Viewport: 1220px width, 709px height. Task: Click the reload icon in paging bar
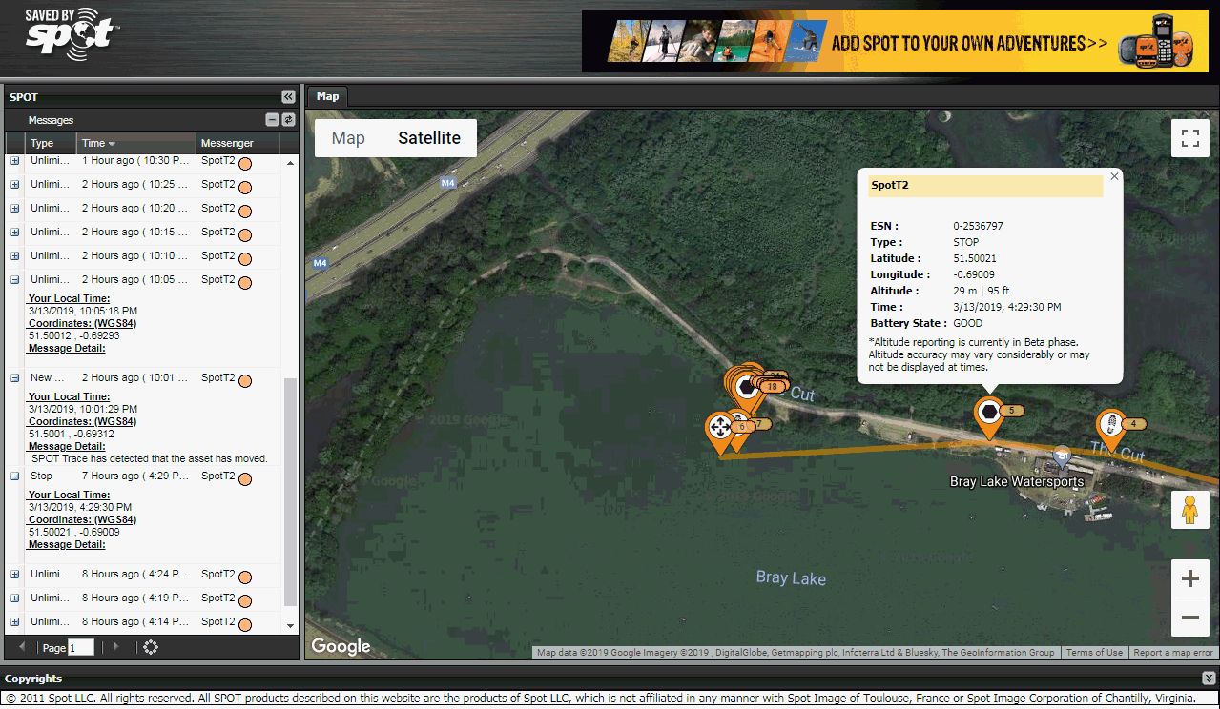click(x=150, y=647)
